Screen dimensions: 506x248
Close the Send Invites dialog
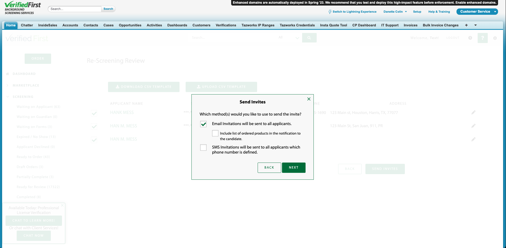pos(309,99)
